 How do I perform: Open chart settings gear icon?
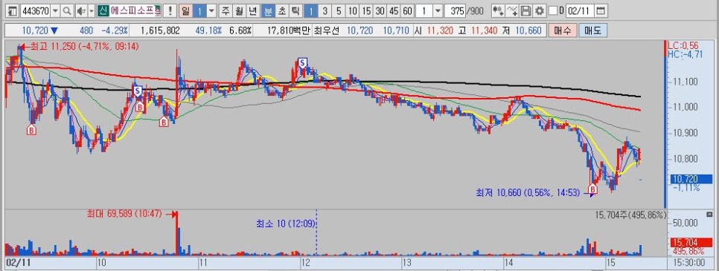540,10
